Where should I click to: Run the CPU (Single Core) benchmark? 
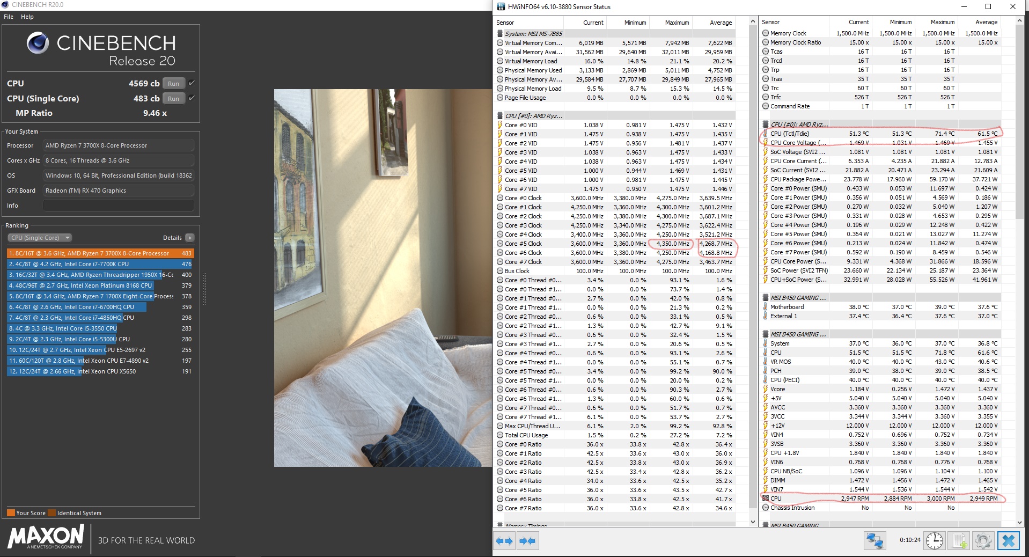tap(174, 98)
